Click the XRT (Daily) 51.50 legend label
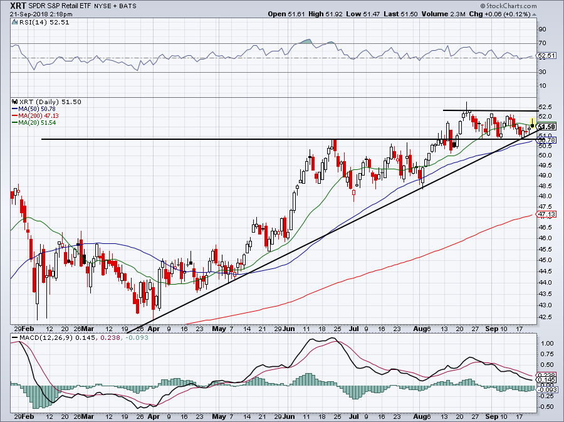This screenshot has height=422, width=564. [50, 102]
